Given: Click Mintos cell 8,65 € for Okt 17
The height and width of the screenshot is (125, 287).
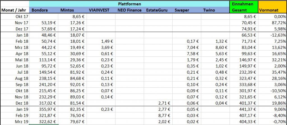Looking at the screenshot, I should [x=72, y=16].
